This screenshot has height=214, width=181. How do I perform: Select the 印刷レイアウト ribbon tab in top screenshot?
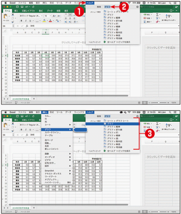tap(28, 11)
